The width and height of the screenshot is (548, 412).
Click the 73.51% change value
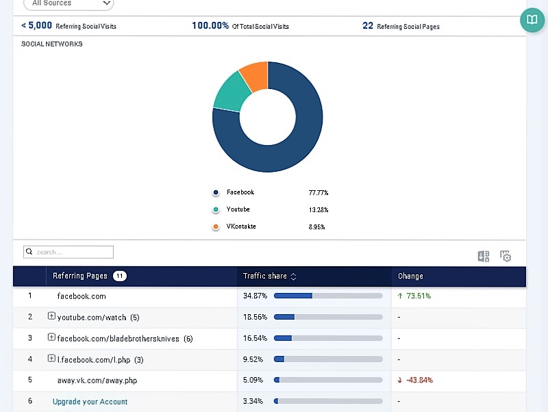click(x=419, y=296)
